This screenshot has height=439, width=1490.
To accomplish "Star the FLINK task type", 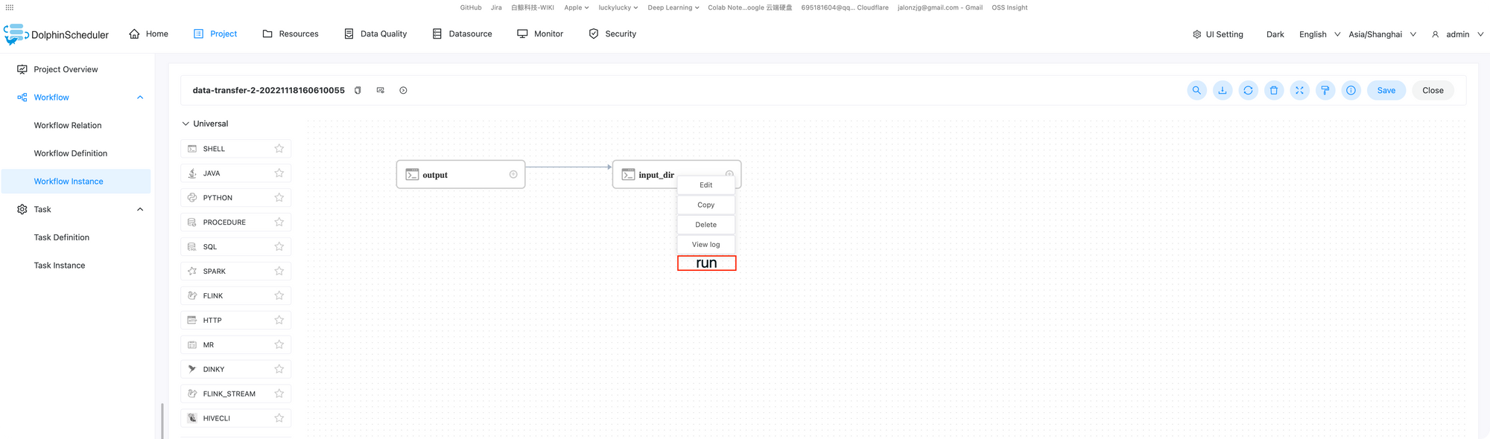I will (279, 296).
